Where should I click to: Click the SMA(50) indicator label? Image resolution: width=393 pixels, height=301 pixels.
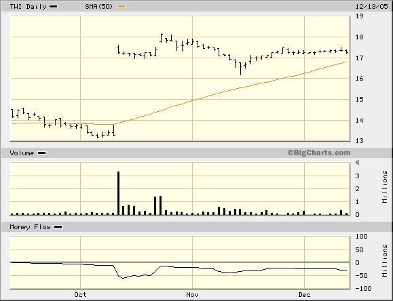pyautogui.click(x=99, y=7)
